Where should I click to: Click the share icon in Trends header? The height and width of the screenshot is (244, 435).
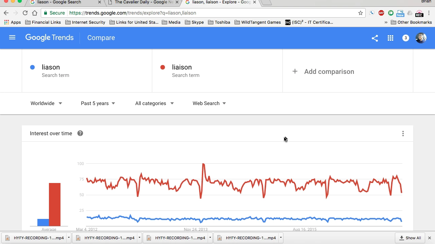tap(375, 38)
